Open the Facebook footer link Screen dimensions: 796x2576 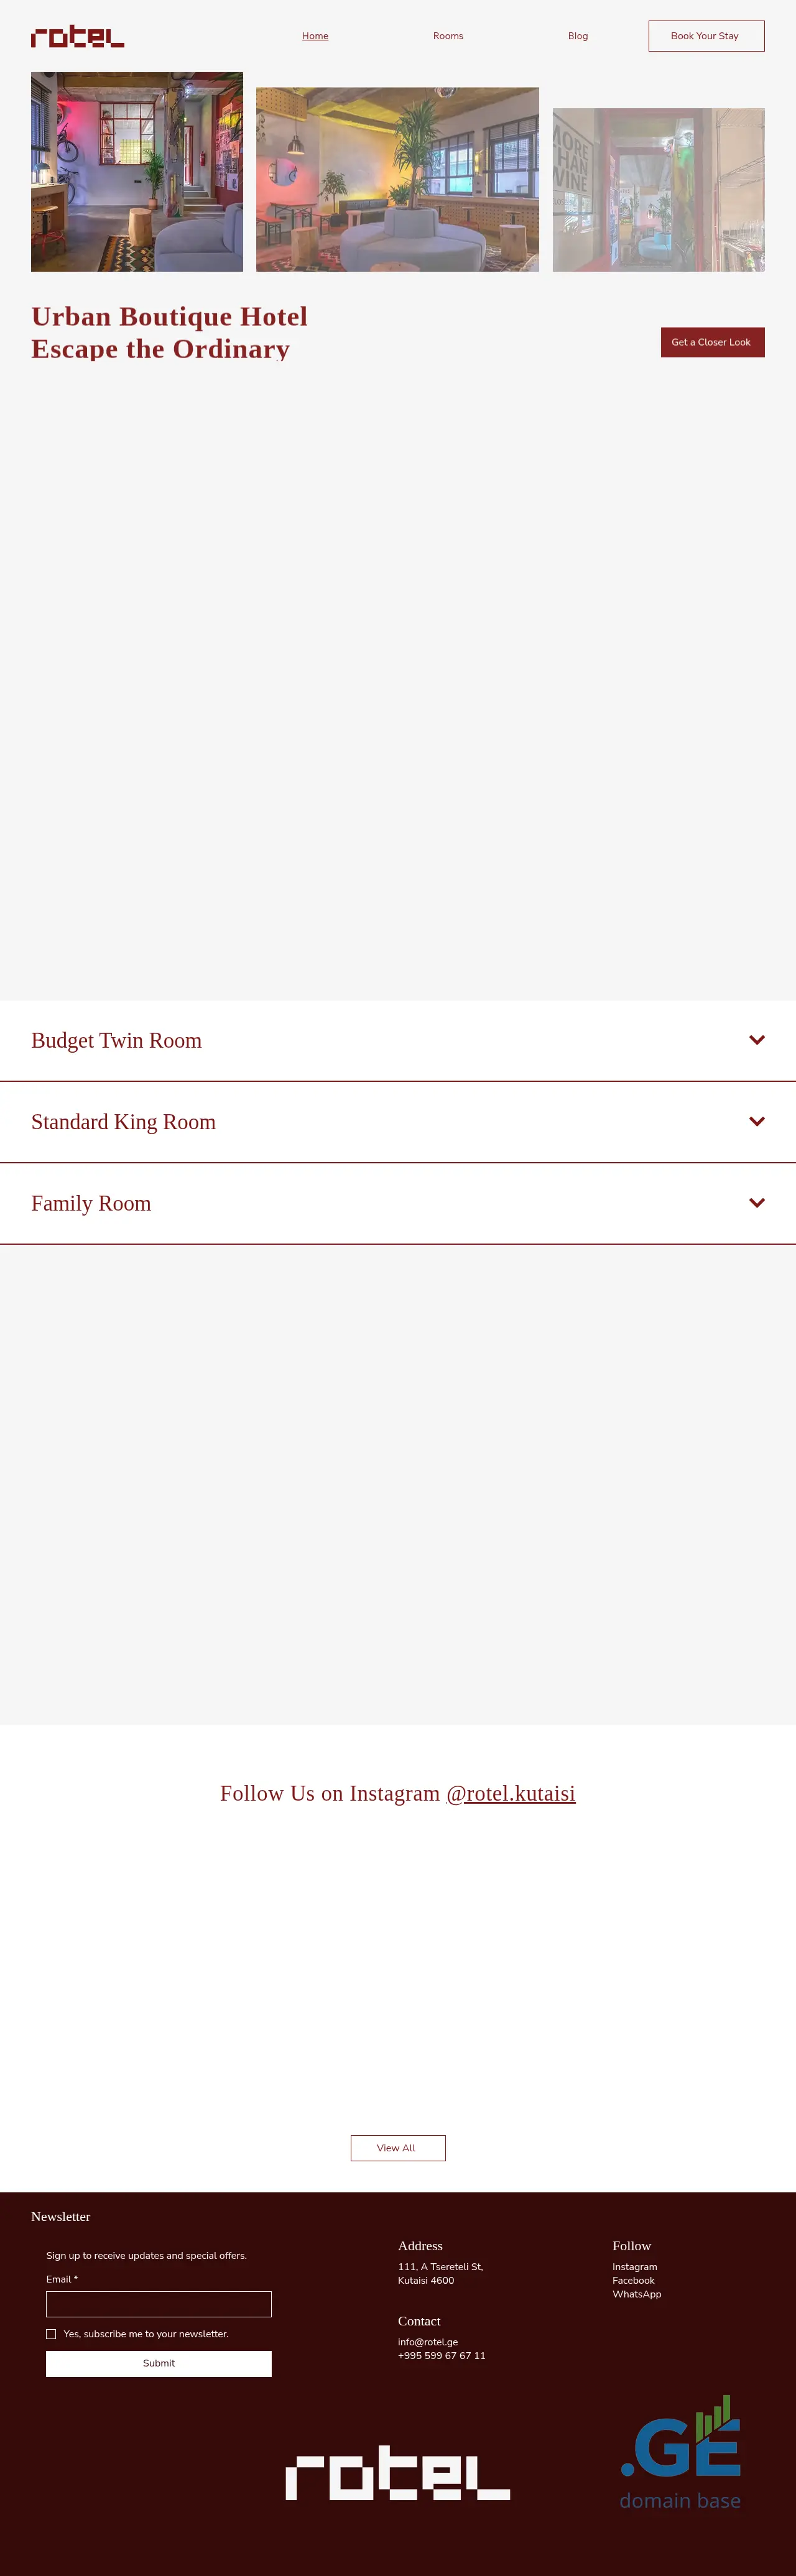point(633,2281)
